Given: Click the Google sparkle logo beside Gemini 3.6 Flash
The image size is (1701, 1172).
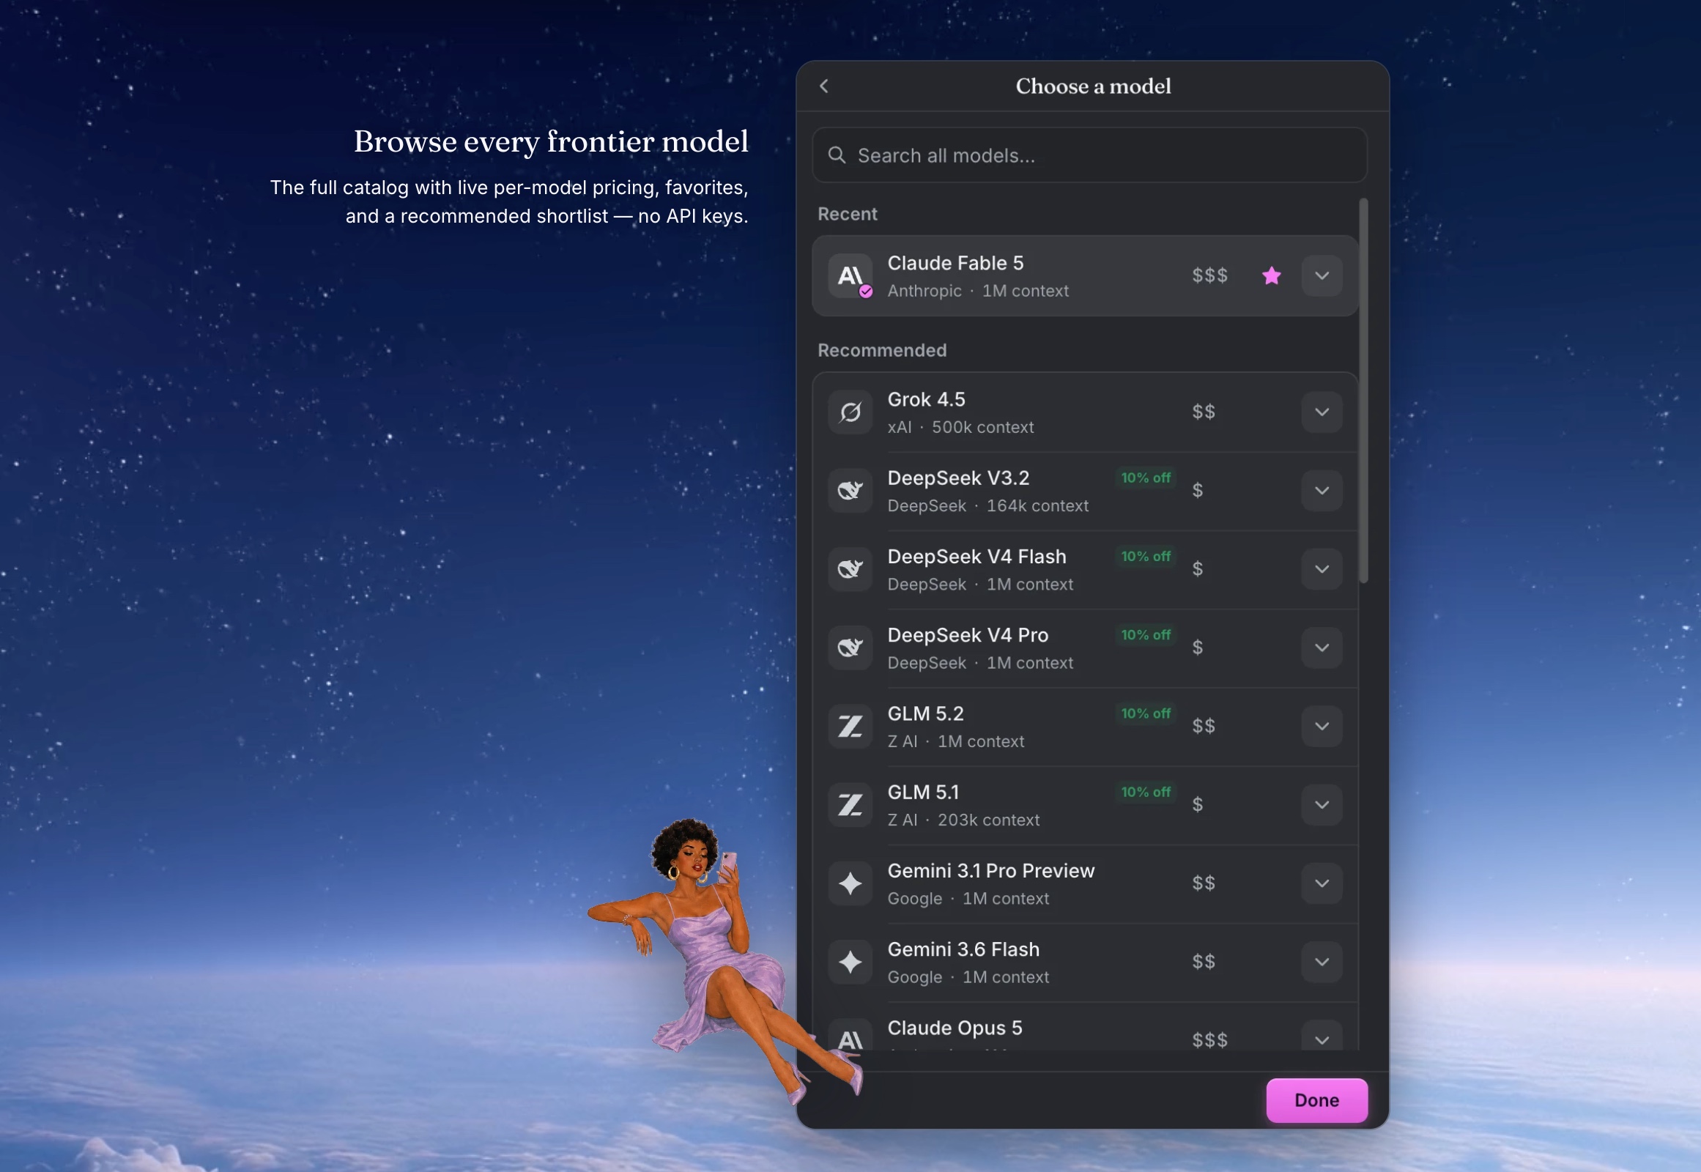Looking at the screenshot, I should 850,962.
